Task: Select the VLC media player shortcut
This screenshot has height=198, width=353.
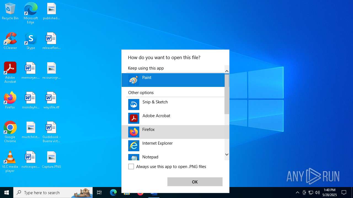Action: coord(10,162)
